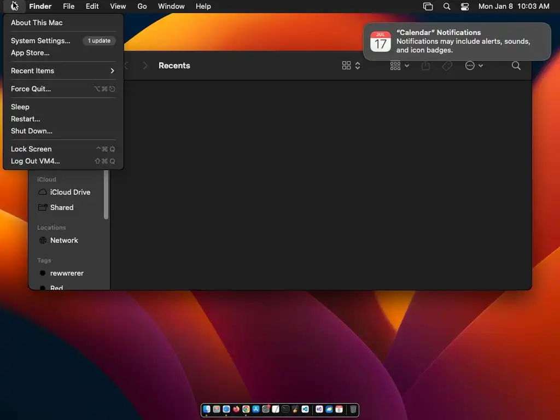This screenshot has width=560, height=420.
Task: Open Visual Studio Code from Dock
Action: pyautogui.click(x=305, y=409)
